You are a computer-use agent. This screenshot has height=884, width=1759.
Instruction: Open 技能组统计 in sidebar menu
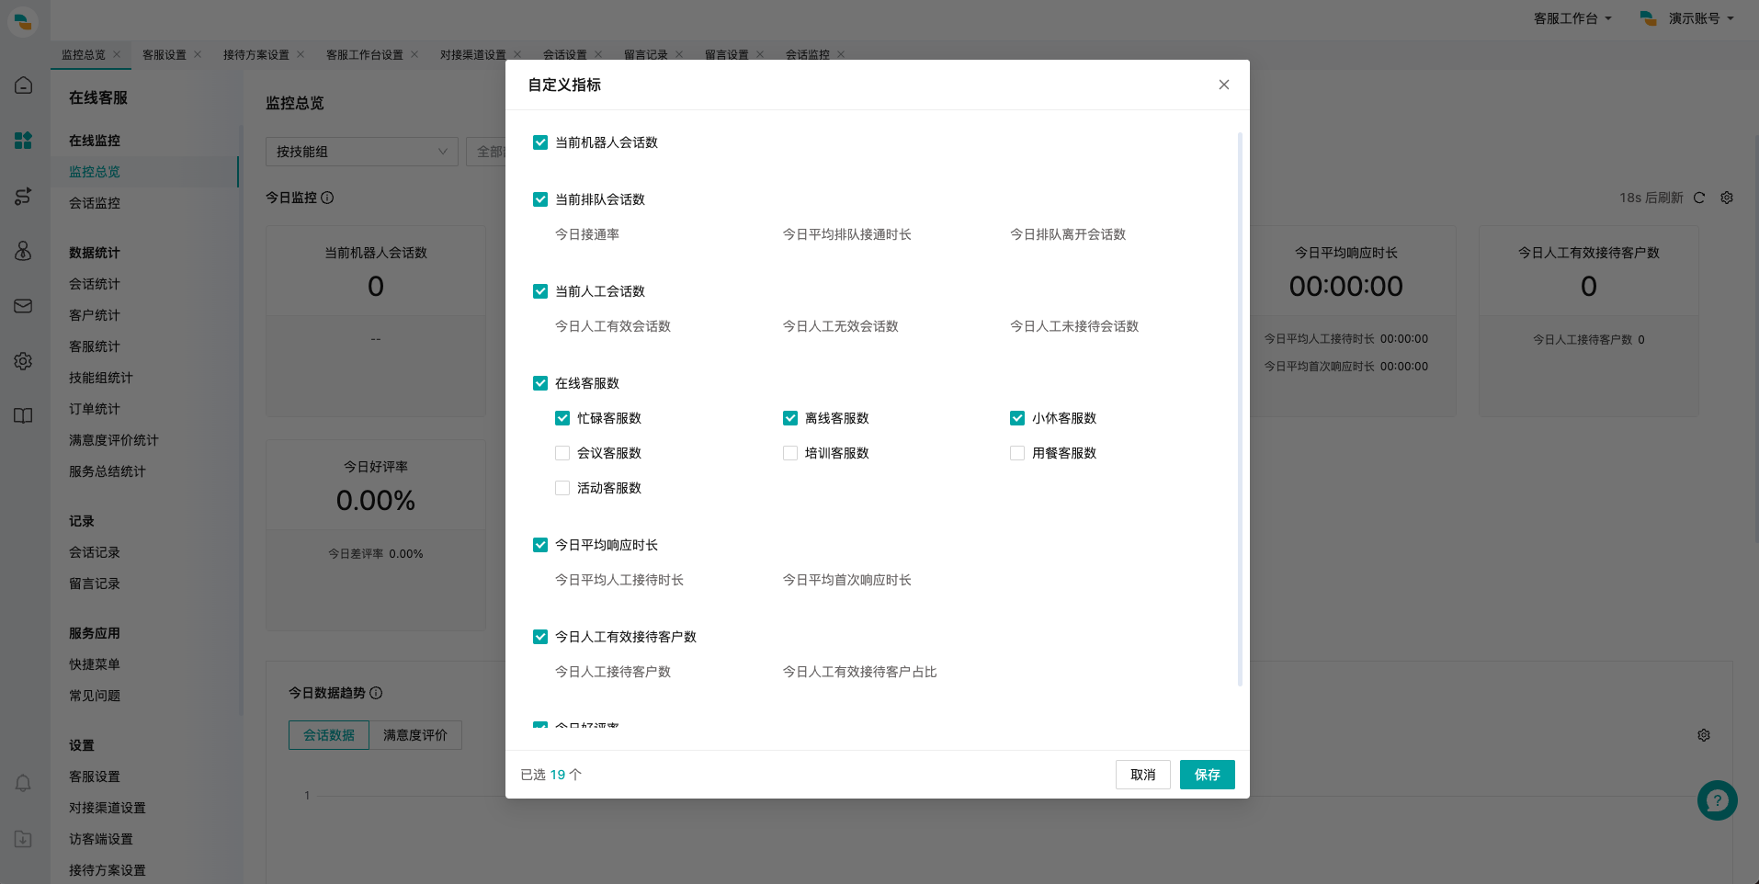[x=101, y=378]
